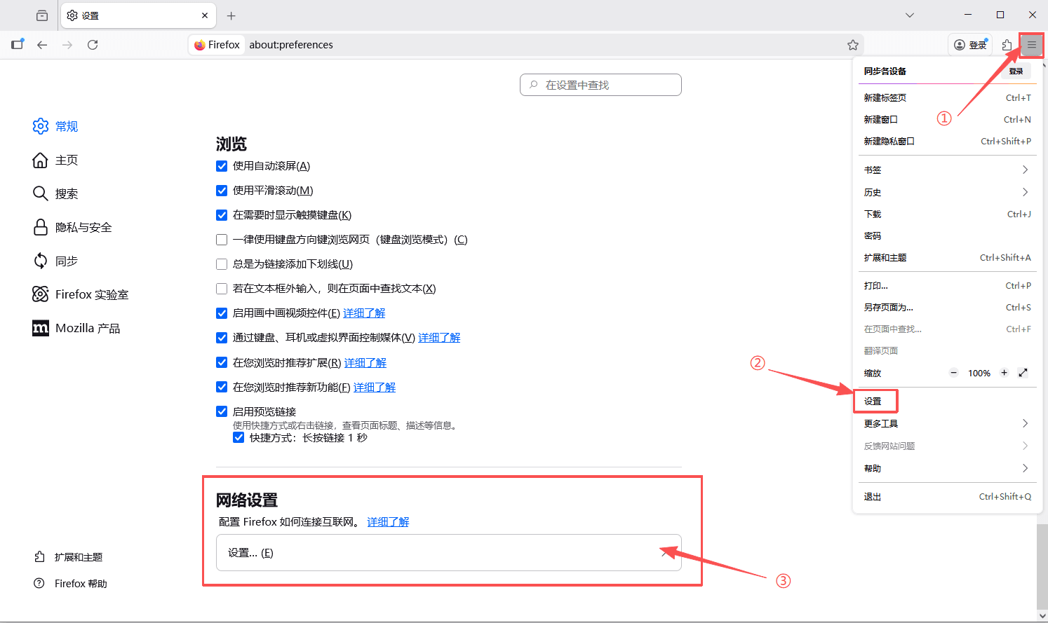Toggle 使用自动滚屏 checkbox

point(222,166)
